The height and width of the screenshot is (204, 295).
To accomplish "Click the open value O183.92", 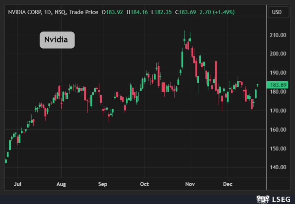I will pos(113,12).
